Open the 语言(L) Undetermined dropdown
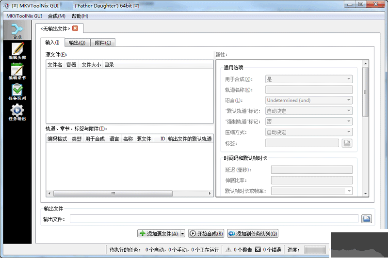388x258 pixels. point(309,100)
